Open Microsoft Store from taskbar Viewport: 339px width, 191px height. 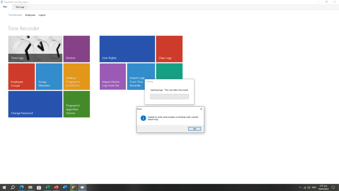pos(39,187)
